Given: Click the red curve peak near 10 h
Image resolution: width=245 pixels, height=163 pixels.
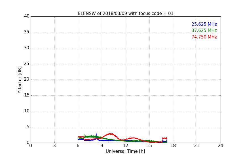Looking at the screenshot, I should [x=111, y=134].
